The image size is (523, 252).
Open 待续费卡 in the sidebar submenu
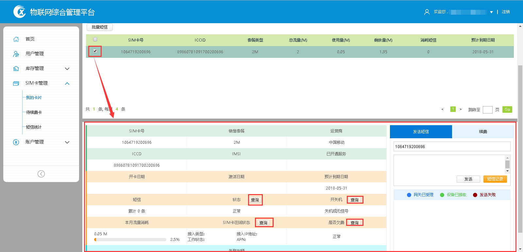pyautogui.click(x=34, y=112)
